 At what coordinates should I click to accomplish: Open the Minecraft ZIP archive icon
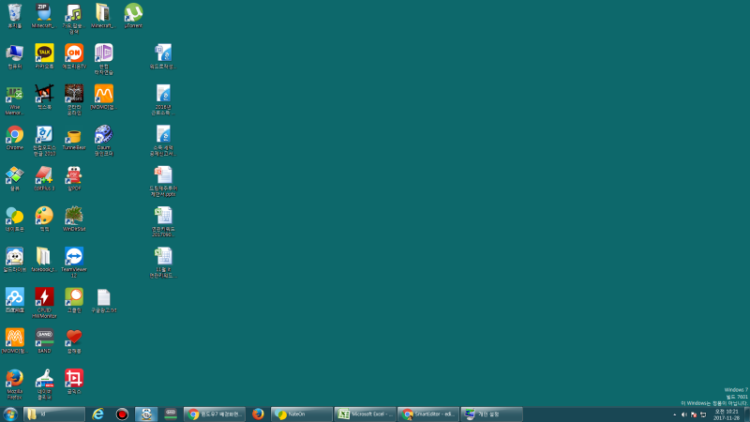[x=44, y=16]
